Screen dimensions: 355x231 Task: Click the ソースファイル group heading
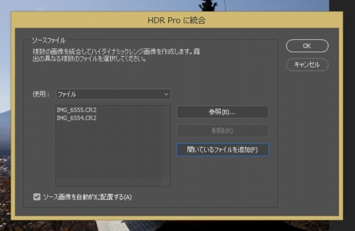coord(49,41)
